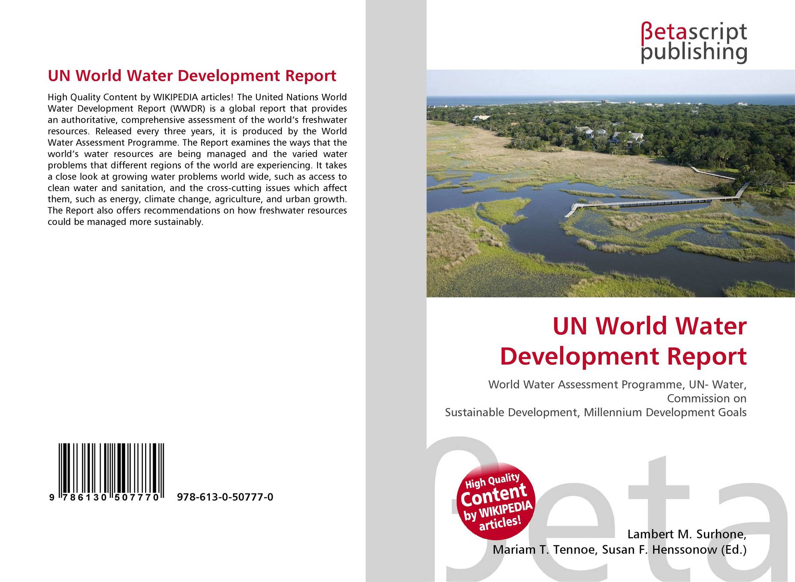
Task: Click the barcode digits beneath the bars
Action: [x=104, y=497]
